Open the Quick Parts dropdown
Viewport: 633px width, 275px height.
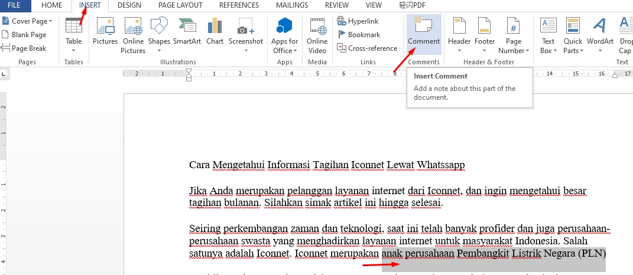(573, 35)
